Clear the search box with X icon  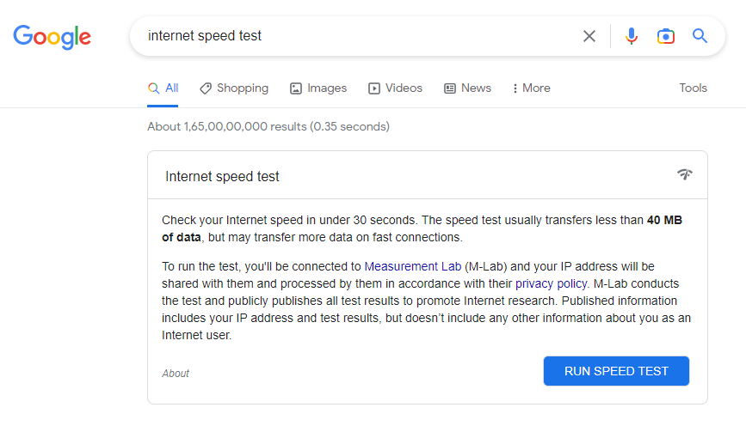click(589, 36)
